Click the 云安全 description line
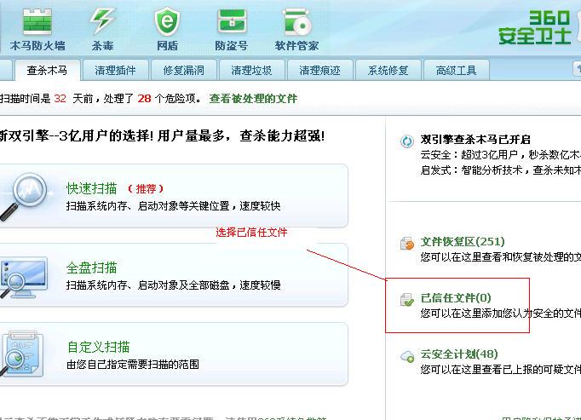 point(501,154)
